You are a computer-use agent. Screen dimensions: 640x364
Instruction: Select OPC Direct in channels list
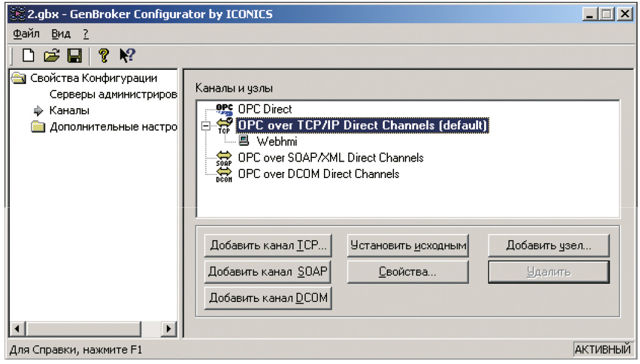click(265, 109)
